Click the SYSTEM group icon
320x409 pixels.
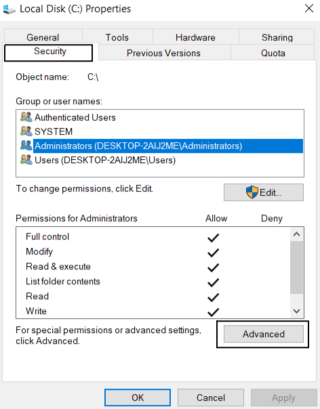coord(26,131)
